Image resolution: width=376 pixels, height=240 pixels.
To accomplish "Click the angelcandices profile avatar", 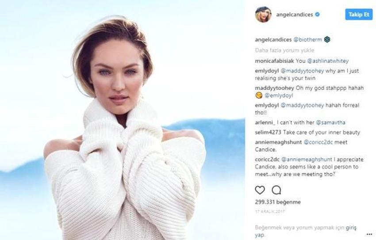I will tap(263, 15).
